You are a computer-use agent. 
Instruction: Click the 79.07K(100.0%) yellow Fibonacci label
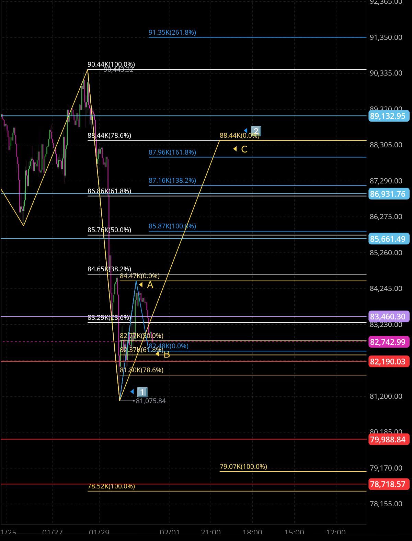(x=243, y=466)
